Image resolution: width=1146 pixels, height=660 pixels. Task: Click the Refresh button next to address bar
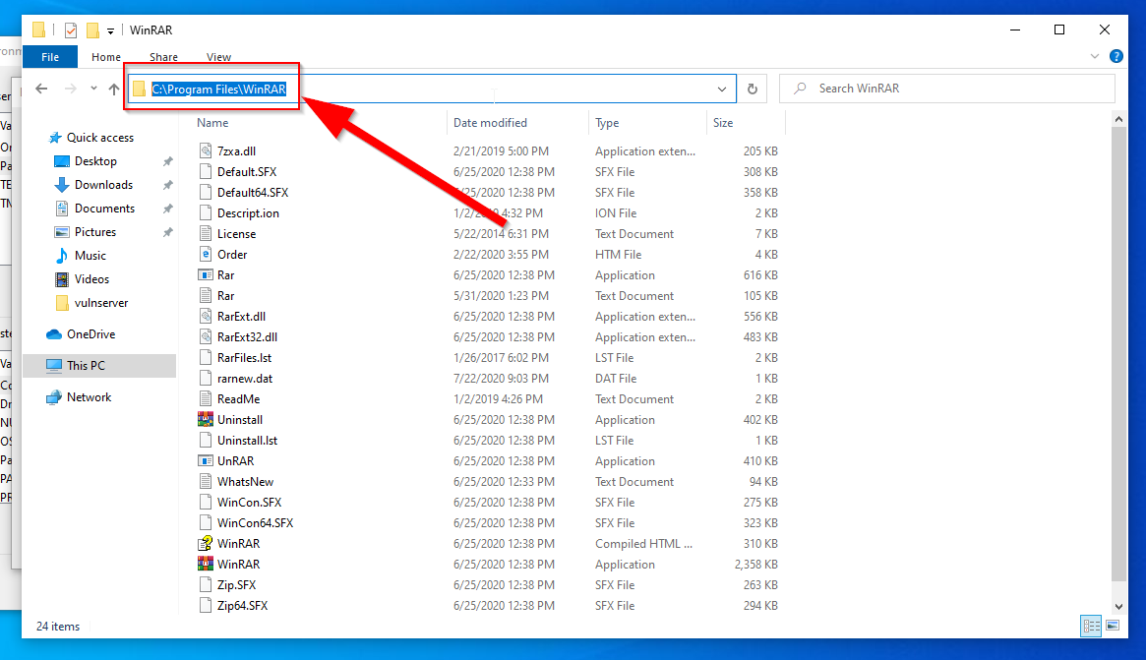[753, 89]
